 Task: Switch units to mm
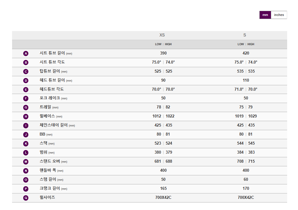(265, 15)
